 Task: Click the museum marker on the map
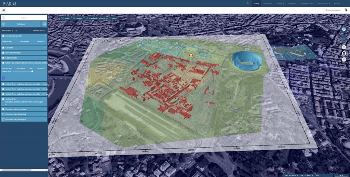(191, 55)
